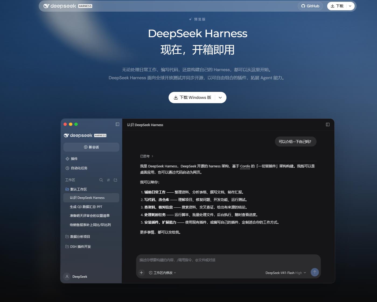377x302 pixels.
Task: Click the send arrow button
Action: coord(315,272)
